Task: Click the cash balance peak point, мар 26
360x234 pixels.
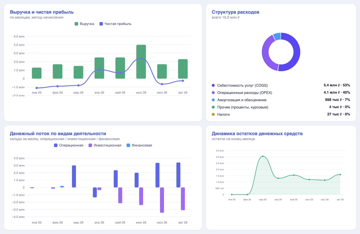Action: tap(263, 156)
